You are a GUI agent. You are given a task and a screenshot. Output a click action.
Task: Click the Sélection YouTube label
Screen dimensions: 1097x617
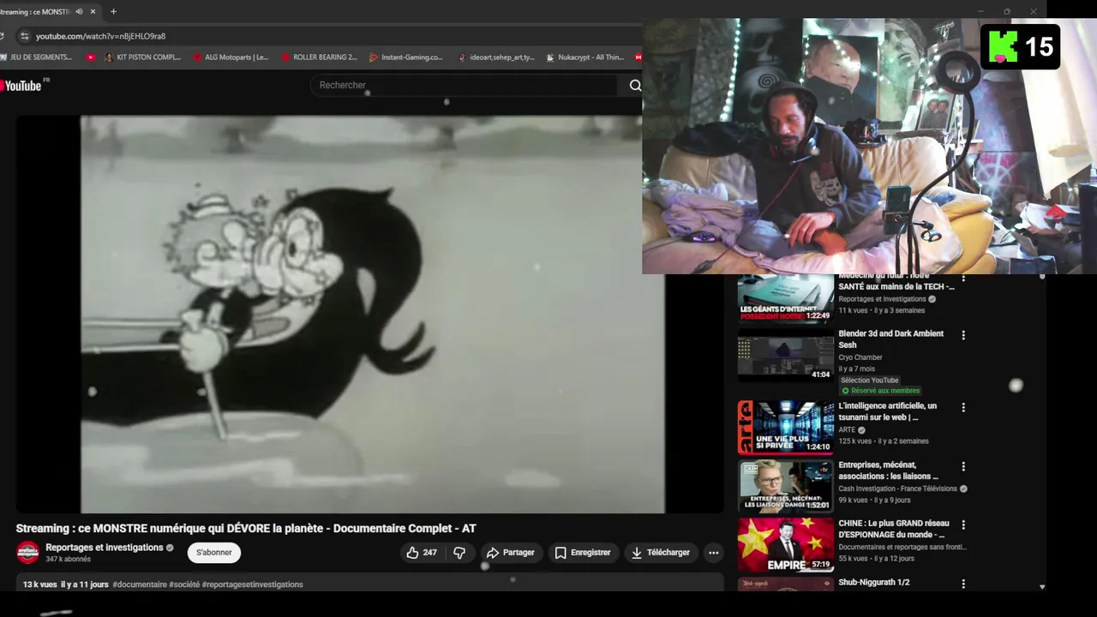tap(870, 380)
